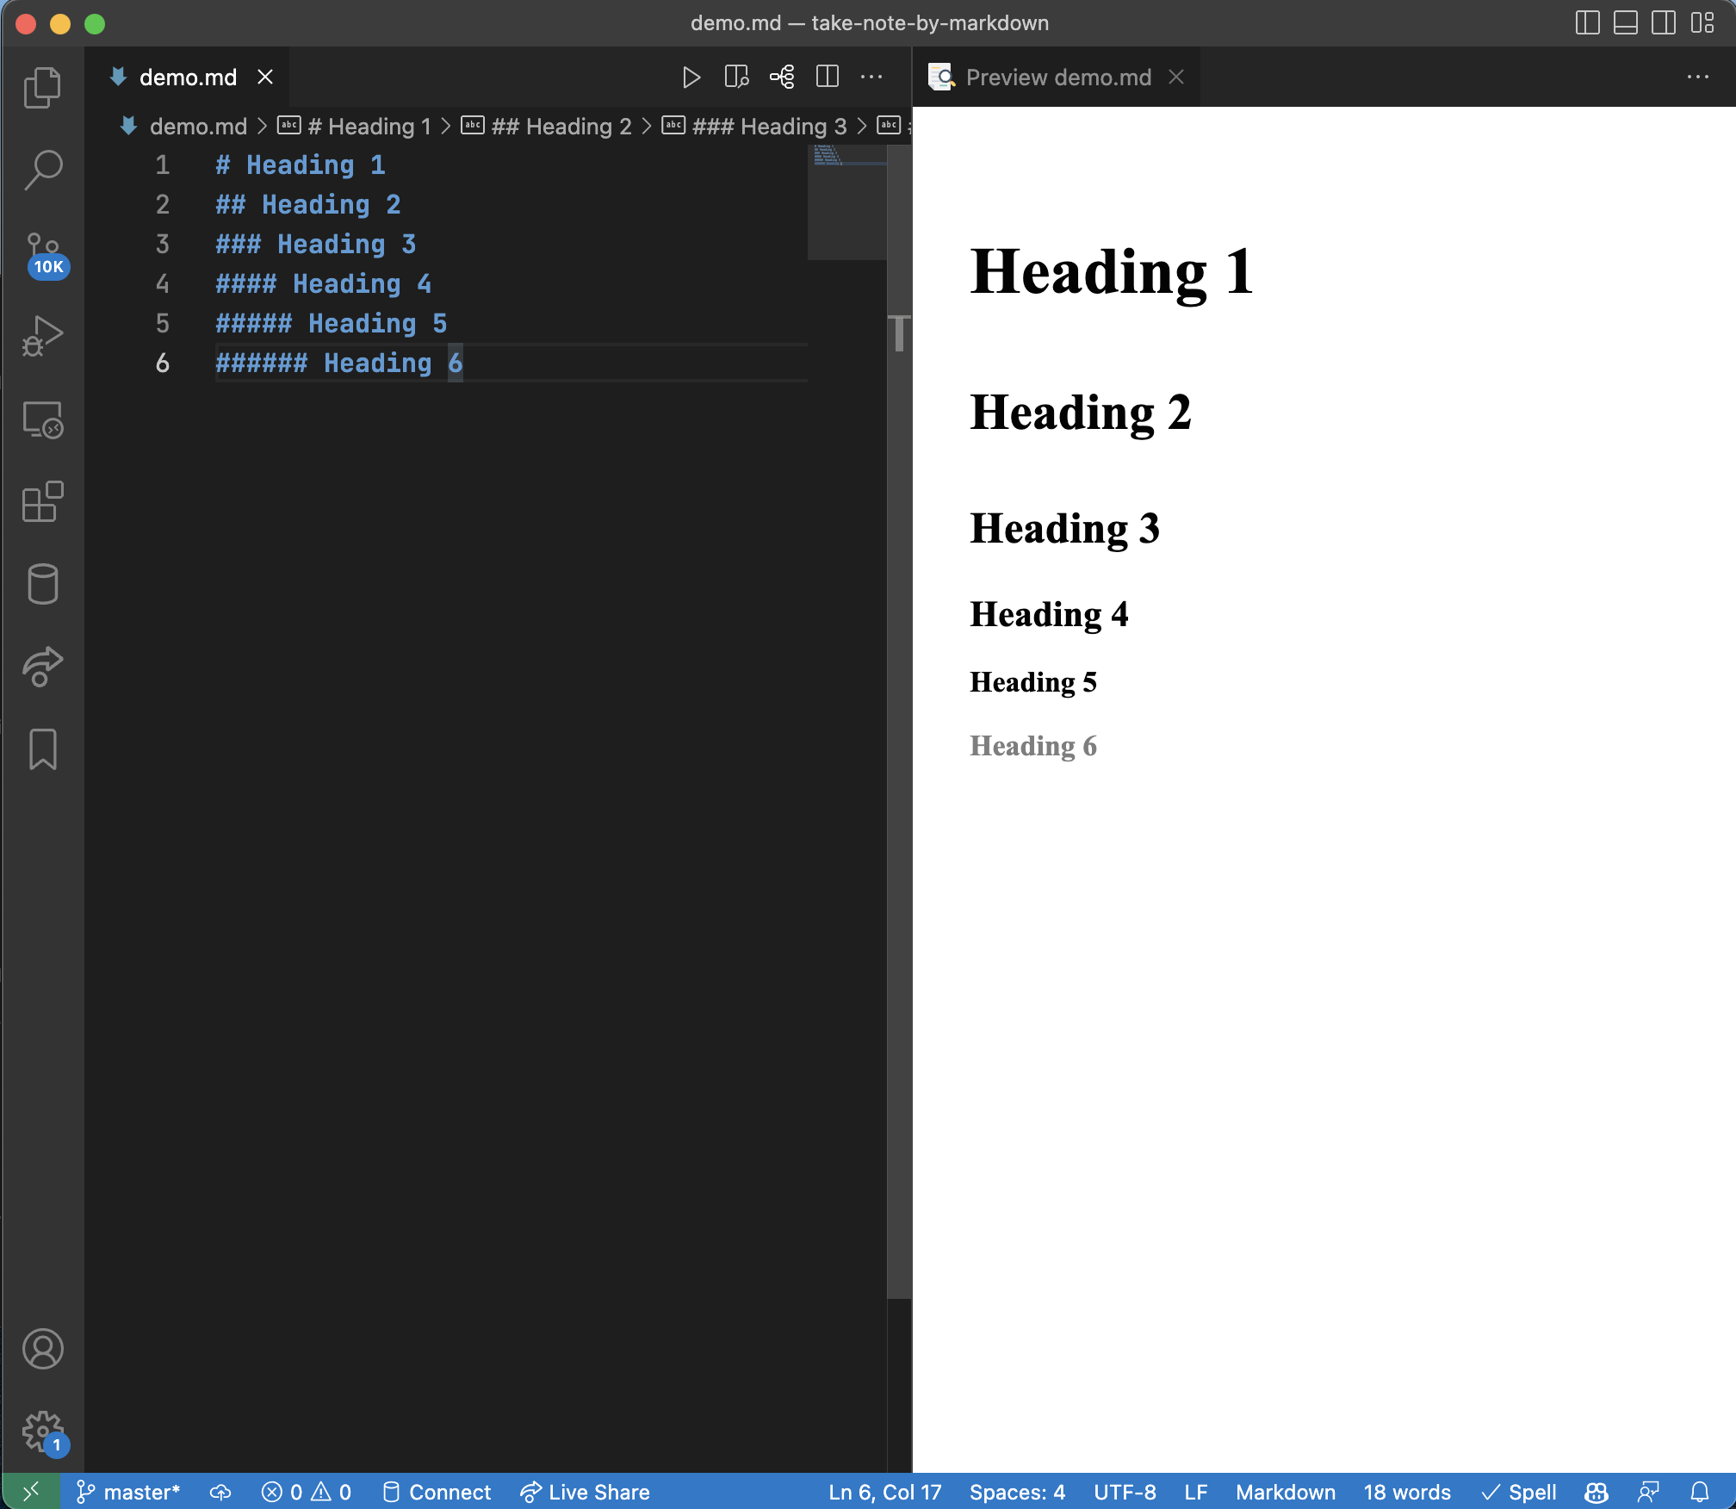Click Heading 4 in the preview
The width and height of the screenshot is (1736, 1509).
[x=1049, y=615]
